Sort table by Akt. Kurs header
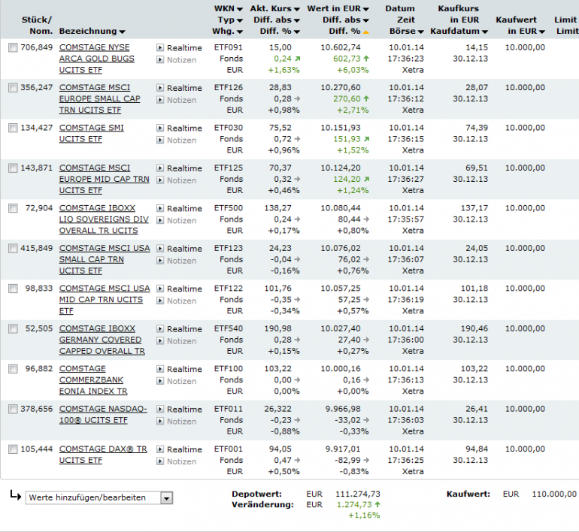 tap(275, 8)
